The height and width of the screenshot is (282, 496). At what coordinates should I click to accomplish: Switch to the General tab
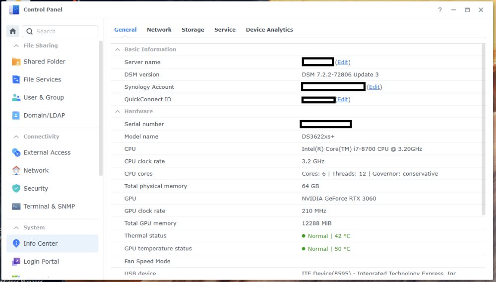[x=125, y=30]
